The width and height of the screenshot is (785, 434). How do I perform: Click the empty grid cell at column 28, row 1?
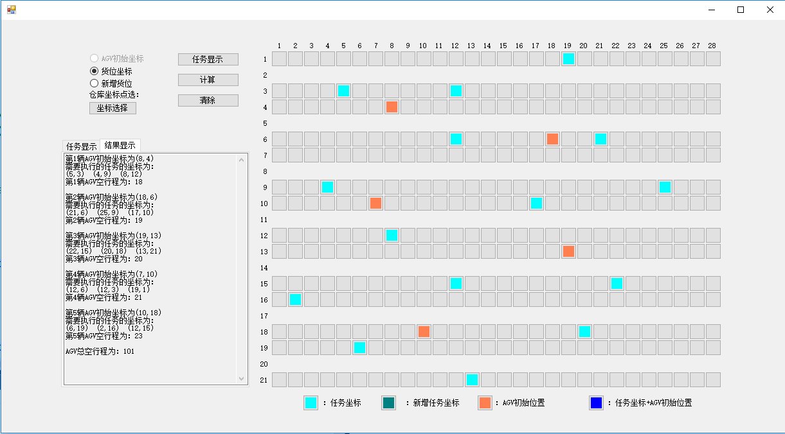713,58
